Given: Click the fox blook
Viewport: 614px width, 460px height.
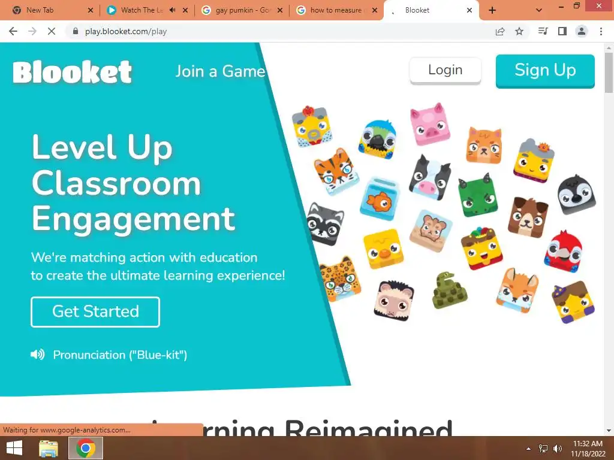Looking at the screenshot, I should (x=517, y=290).
